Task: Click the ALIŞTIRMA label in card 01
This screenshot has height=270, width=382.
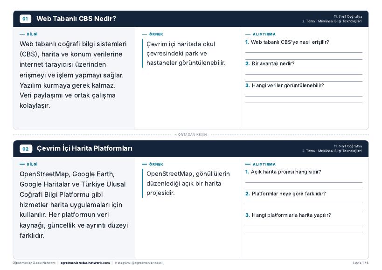Action: coord(264,35)
